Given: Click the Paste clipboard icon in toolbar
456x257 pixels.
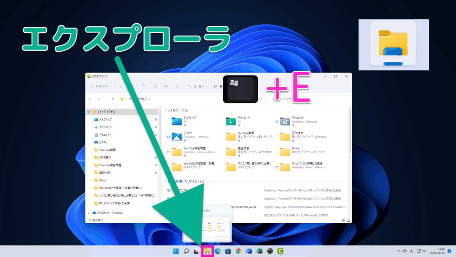Looking at the screenshot, I should 143,86.
